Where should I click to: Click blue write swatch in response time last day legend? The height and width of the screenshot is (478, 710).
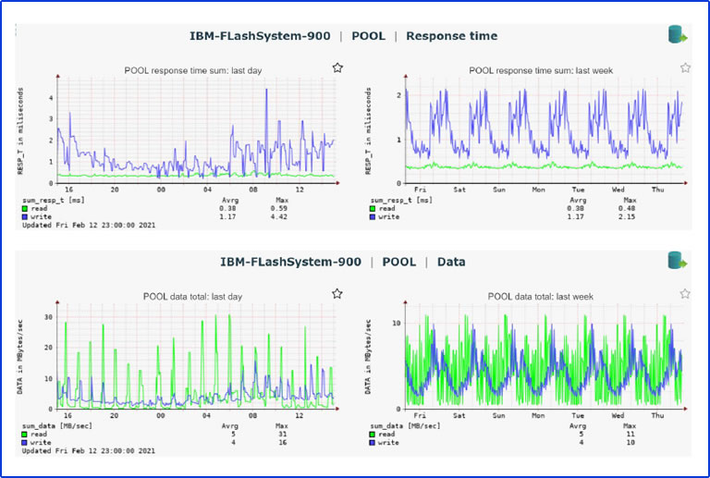tap(25, 217)
